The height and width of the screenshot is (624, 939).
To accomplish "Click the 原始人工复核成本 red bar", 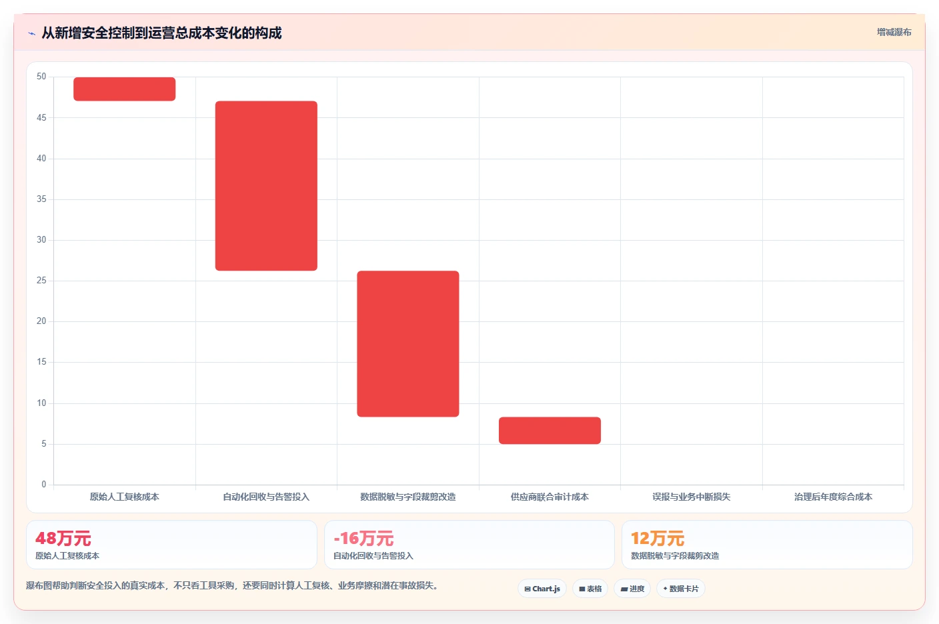I will (125, 89).
